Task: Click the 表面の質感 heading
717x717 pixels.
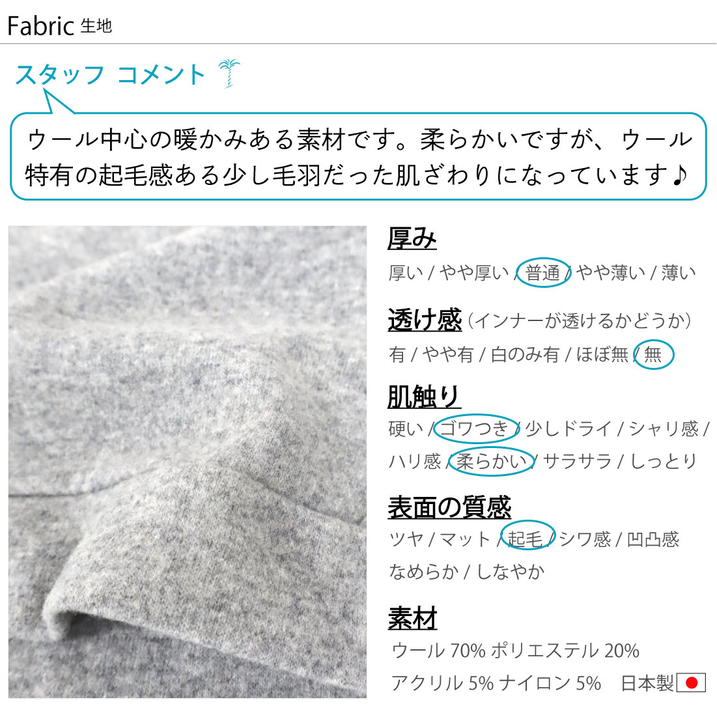Action: pos(449,507)
